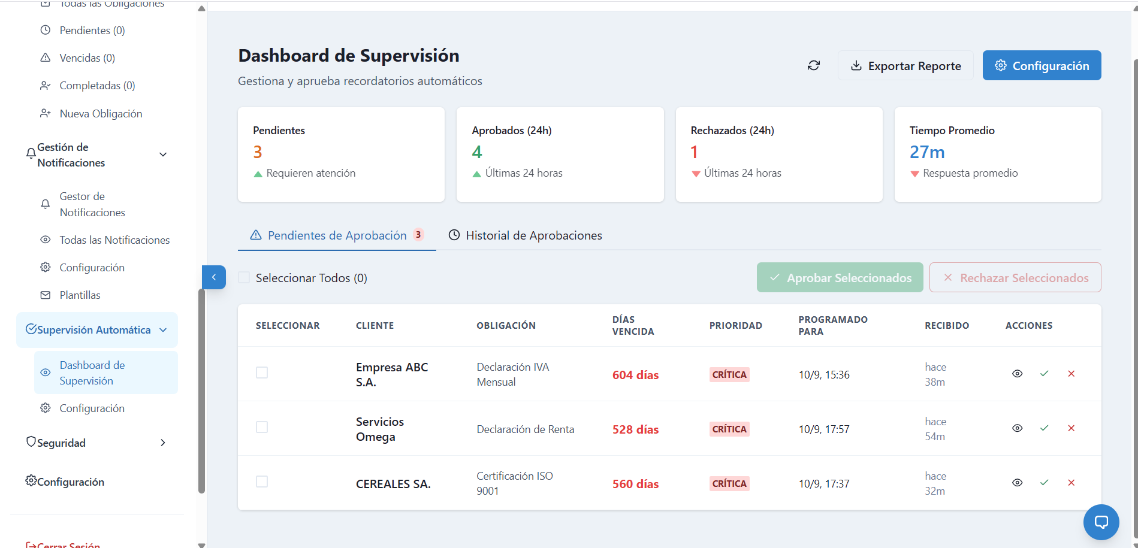
Task: Collapse the Supervisión Automática menu
Action: 163,330
